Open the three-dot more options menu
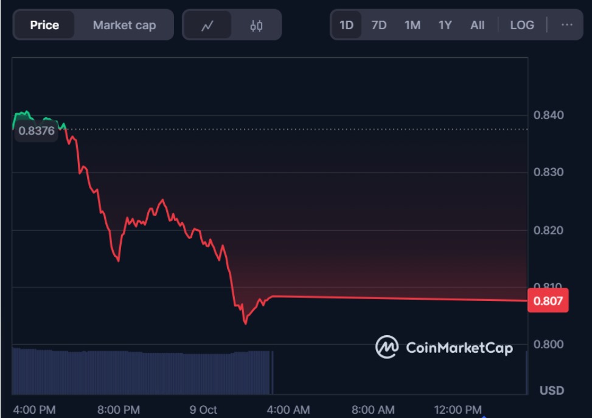The width and height of the screenshot is (592, 418). 566,25
